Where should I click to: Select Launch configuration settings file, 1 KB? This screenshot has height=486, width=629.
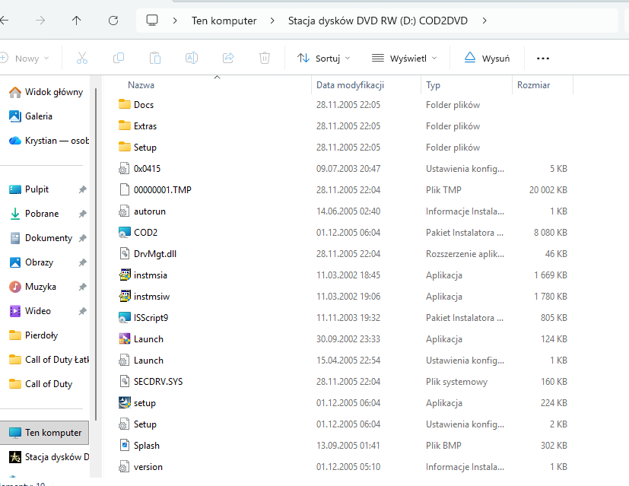pyautogui.click(x=148, y=361)
